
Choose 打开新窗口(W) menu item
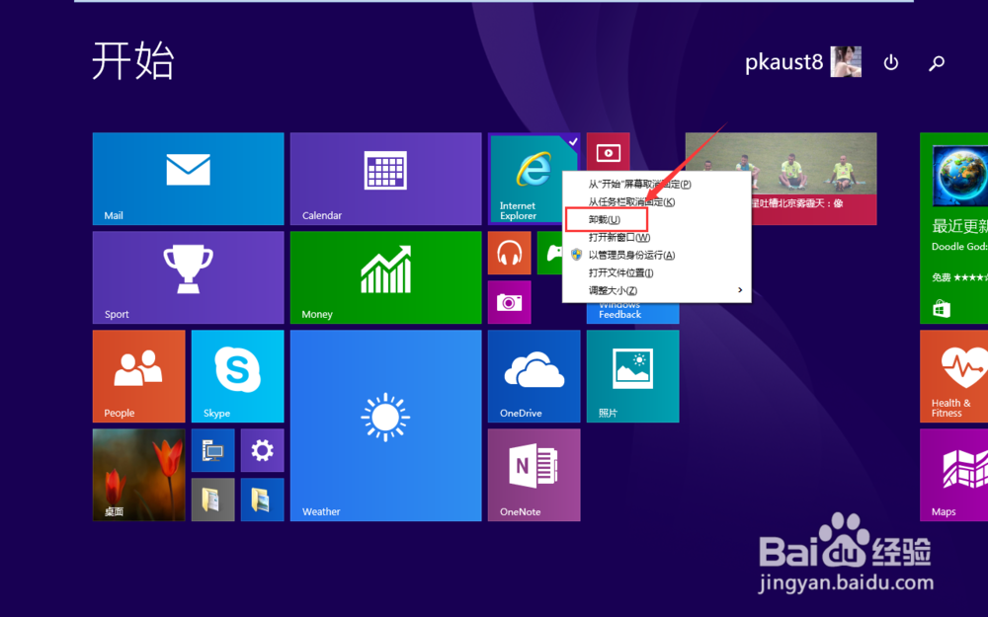pos(657,237)
